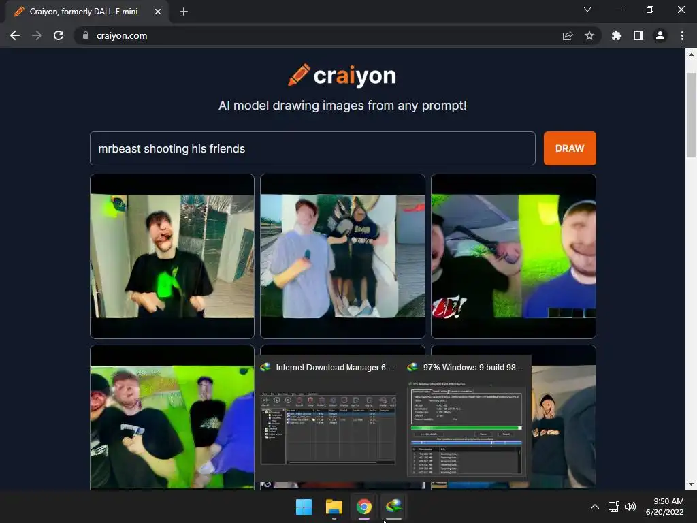The width and height of the screenshot is (697, 523).
Task: Open the fourth generated image, green background
Action: [x=172, y=418]
